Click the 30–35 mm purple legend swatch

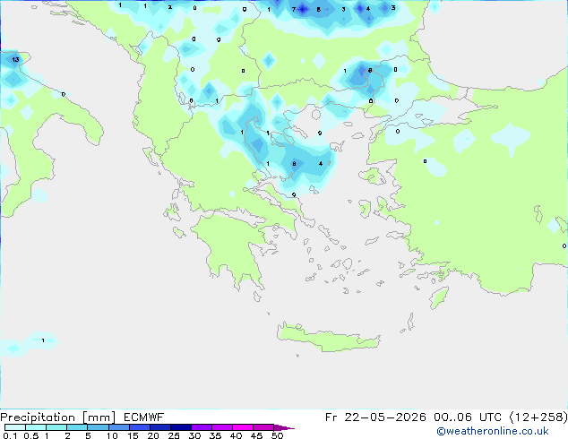tap(201, 427)
